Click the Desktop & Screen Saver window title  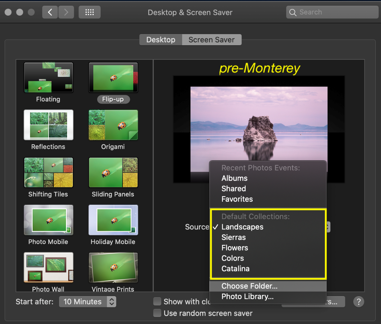[190, 13]
